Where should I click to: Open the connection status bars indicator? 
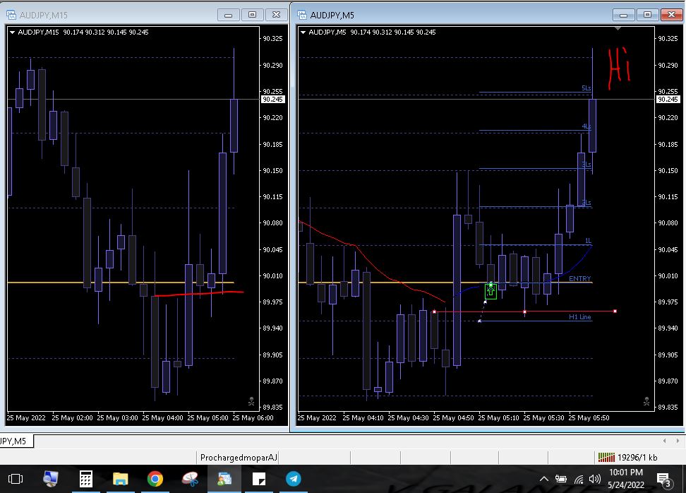(x=606, y=458)
